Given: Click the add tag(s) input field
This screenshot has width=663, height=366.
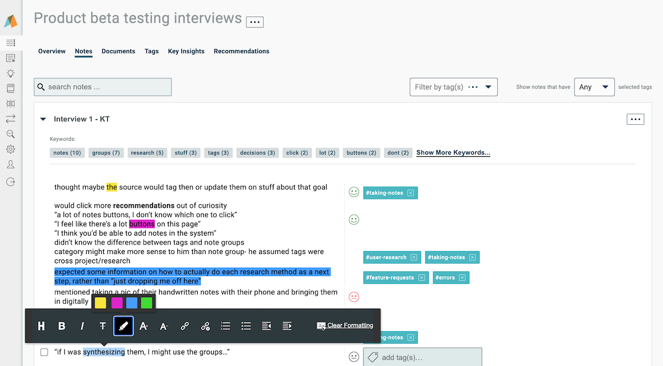Looking at the screenshot, I should [423, 357].
